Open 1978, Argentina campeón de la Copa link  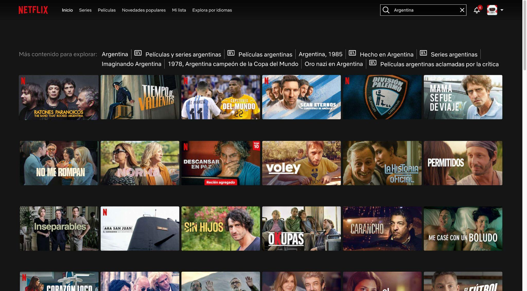(233, 64)
